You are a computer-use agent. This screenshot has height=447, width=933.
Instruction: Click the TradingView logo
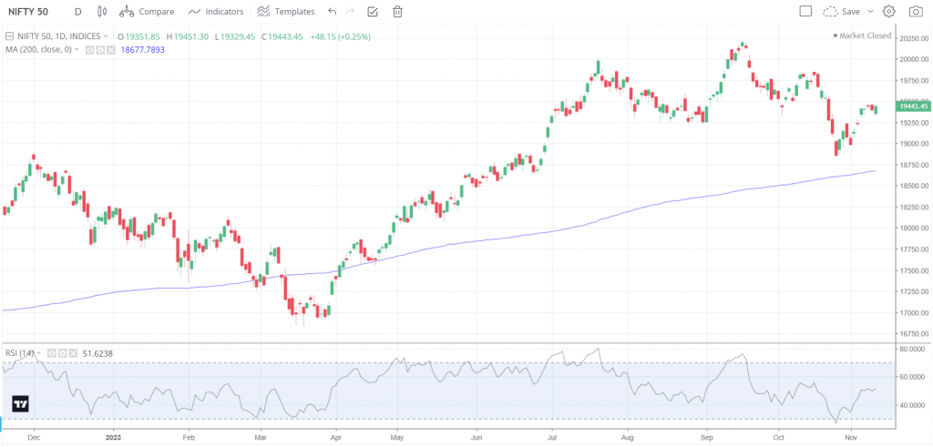point(21,404)
